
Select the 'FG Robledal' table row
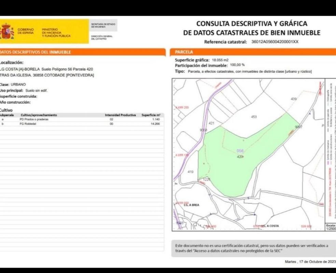pyautogui.click(x=82, y=124)
